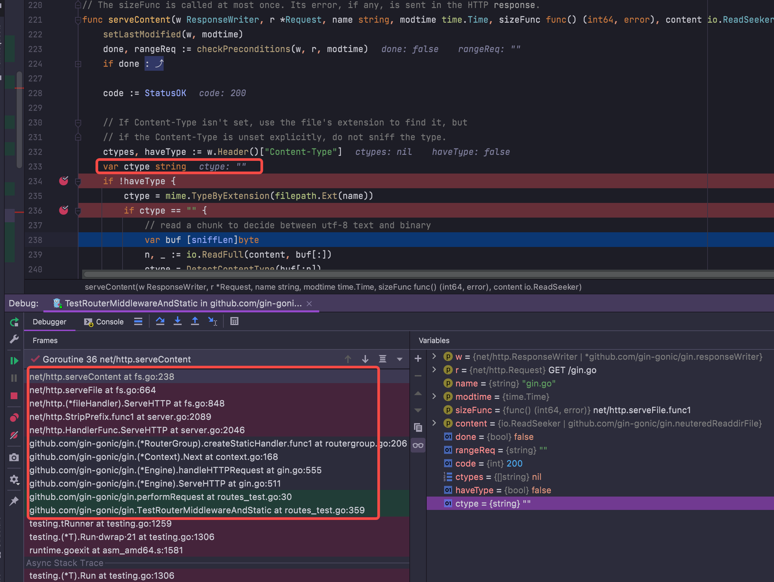Mute all breakpoints

[x=14, y=435]
